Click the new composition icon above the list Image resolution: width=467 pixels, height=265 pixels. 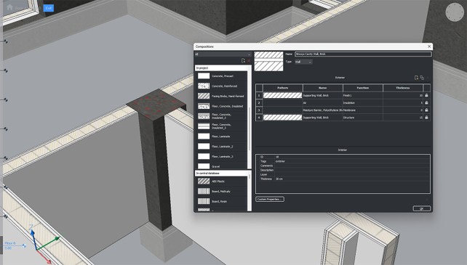click(243, 61)
